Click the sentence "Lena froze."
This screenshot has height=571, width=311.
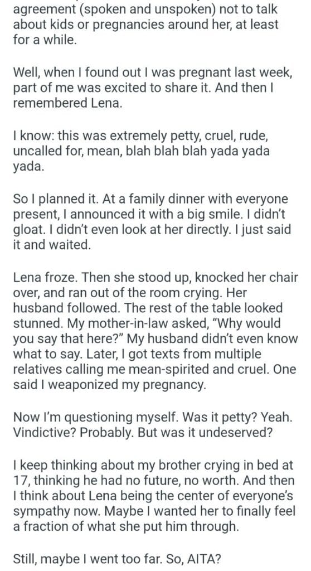45,278
